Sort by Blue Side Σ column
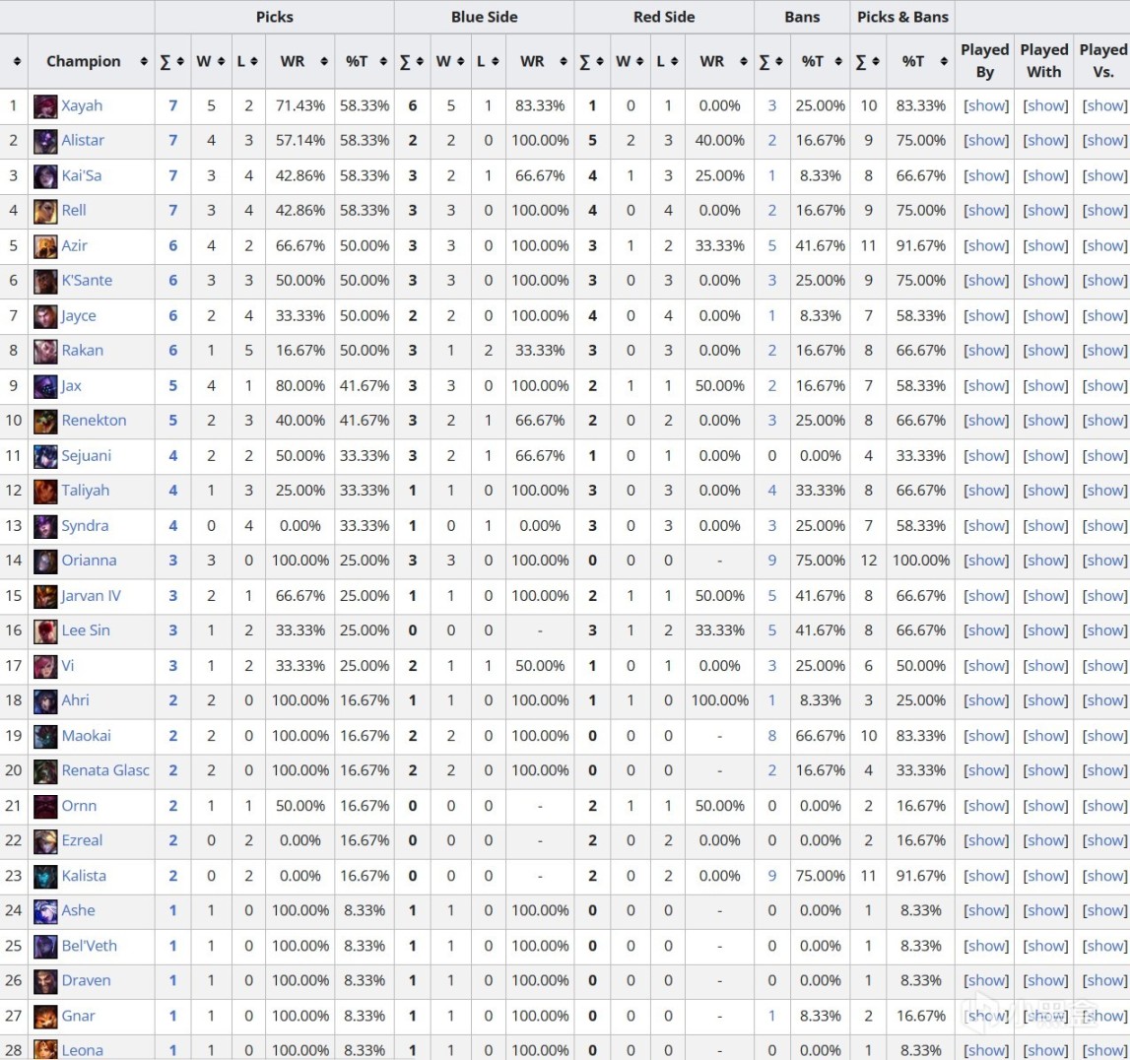This screenshot has height=1060, width=1130. 412,61
